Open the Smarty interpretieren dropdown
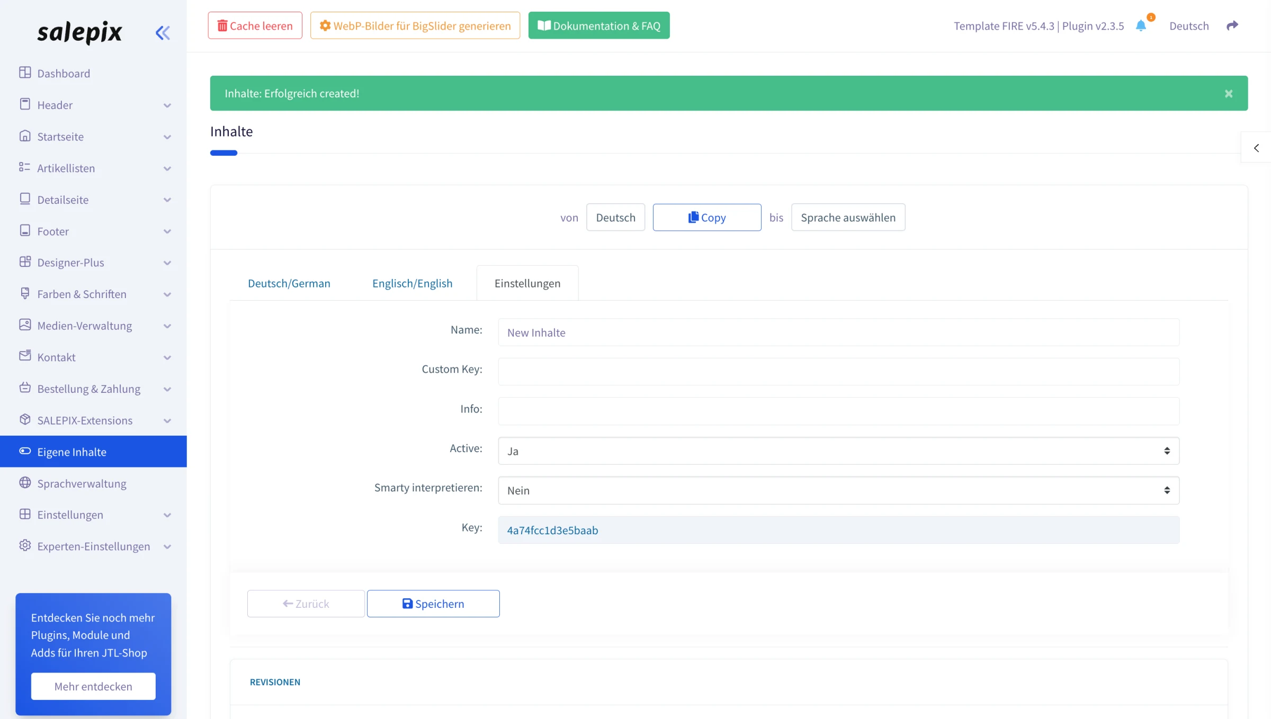This screenshot has width=1271, height=719. (839, 490)
